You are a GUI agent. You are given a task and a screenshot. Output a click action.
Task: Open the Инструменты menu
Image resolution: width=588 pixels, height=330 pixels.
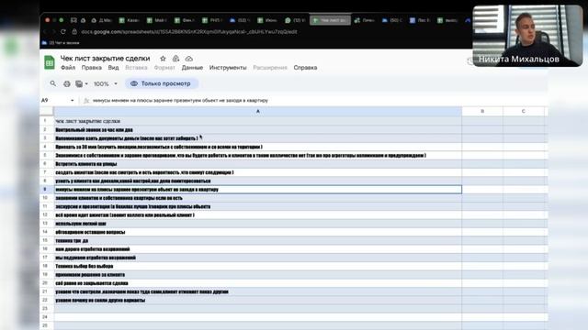point(228,68)
